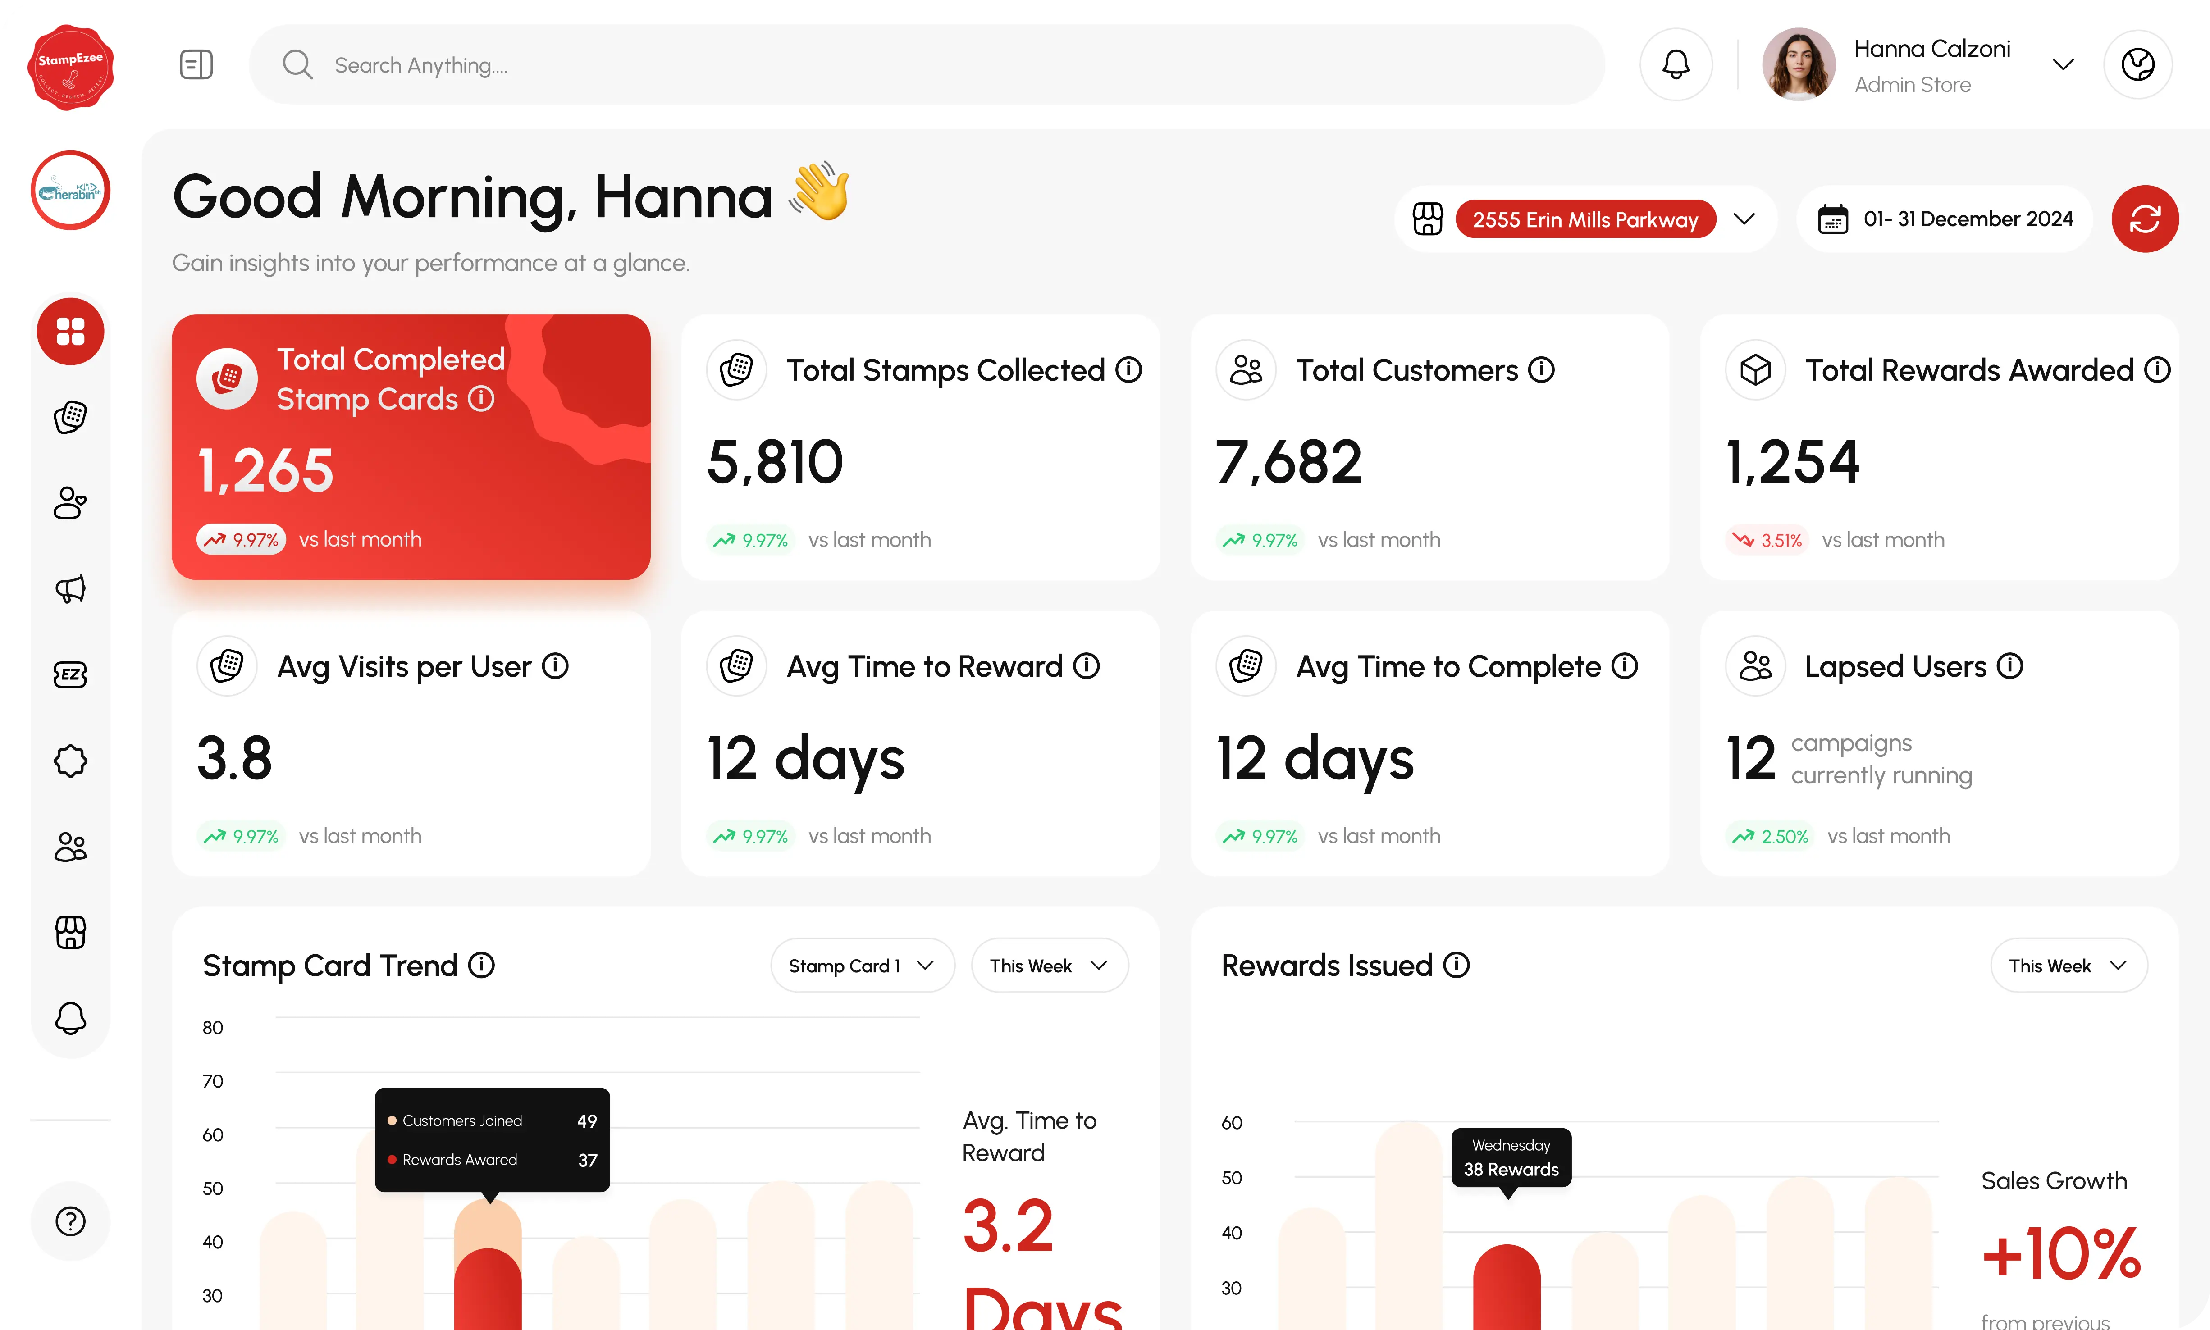The height and width of the screenshot is (1330, 2210).
Task: Open the megaphone campaigns sidebar icon
Action: pyautogui.click(x=70, y=589)
